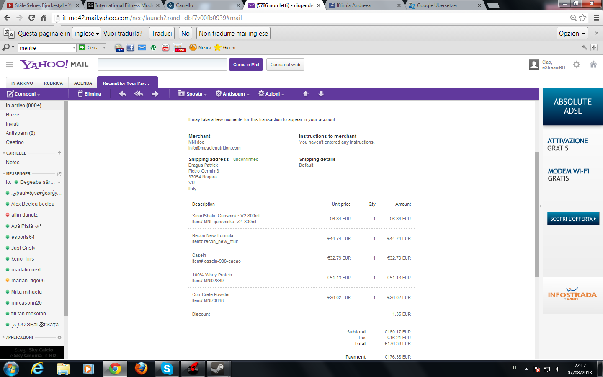Open Messenger status dropdown arrow
603x377 pixels.
(59, 182)
